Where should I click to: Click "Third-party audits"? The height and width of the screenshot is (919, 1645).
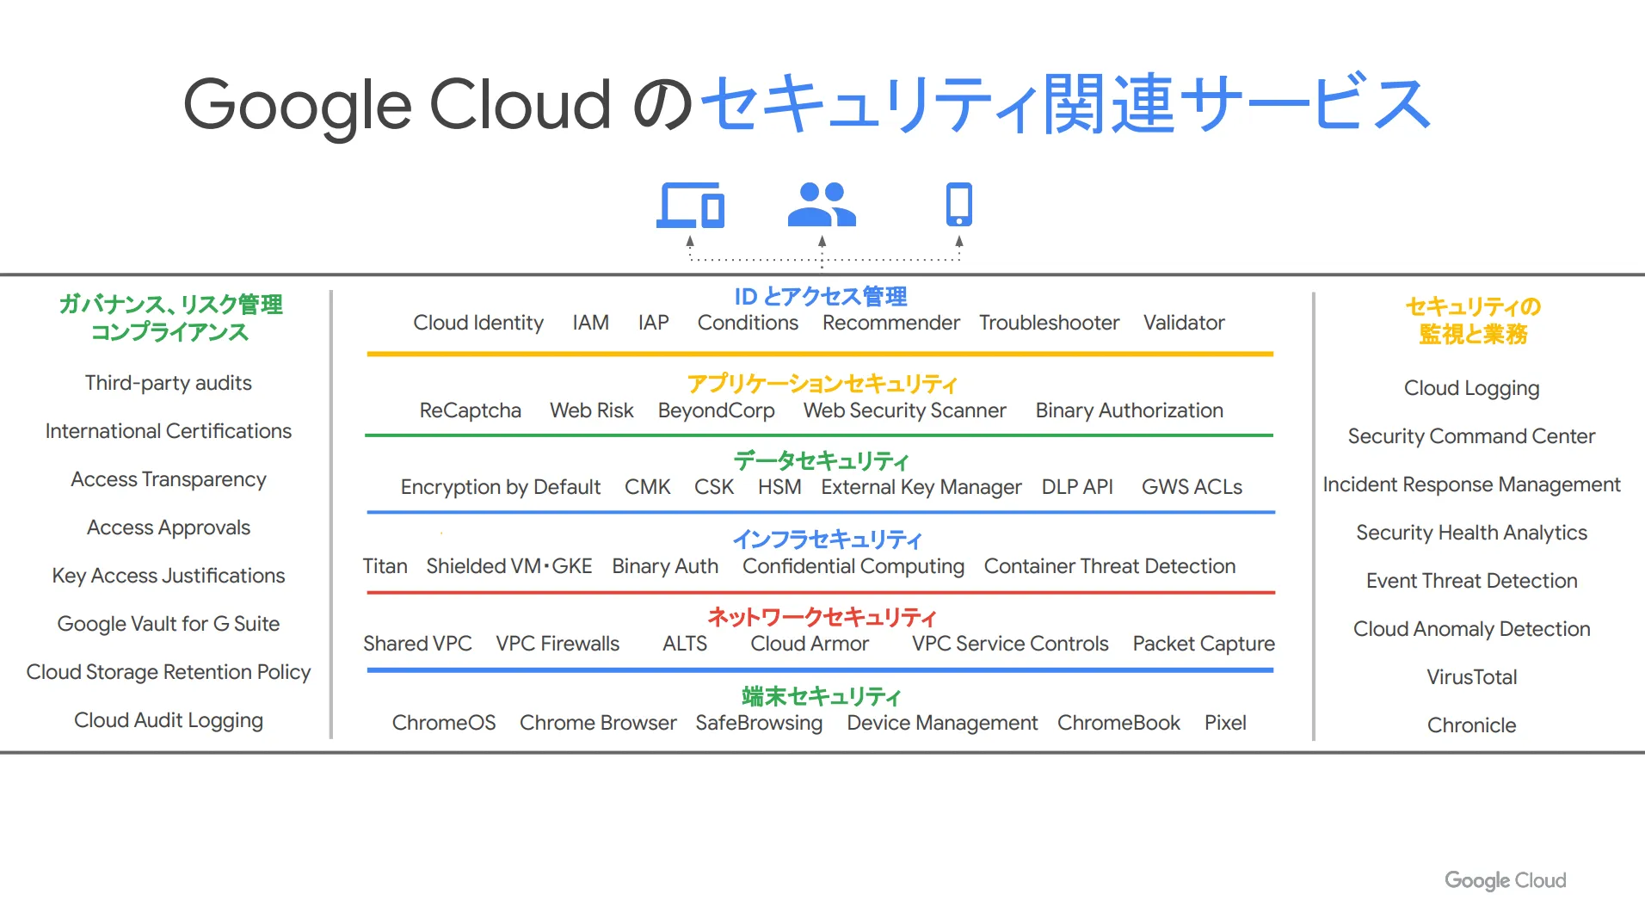(169, 384)
